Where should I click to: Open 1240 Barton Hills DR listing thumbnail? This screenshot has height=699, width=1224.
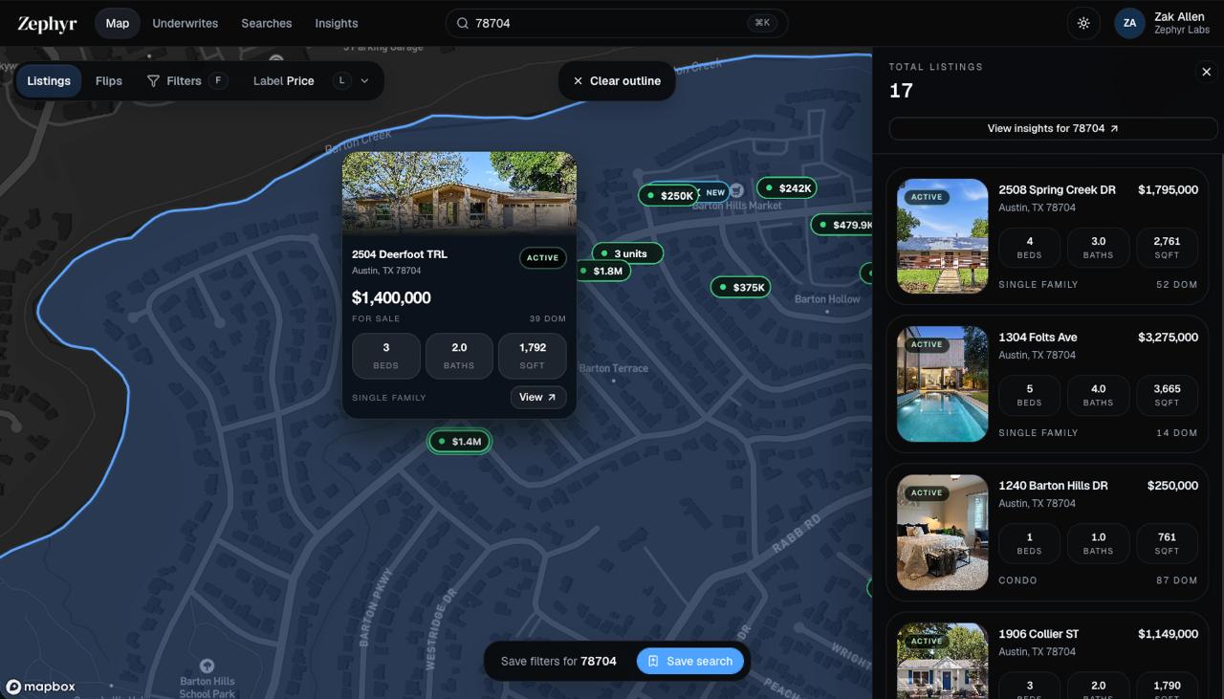(942, 533)
